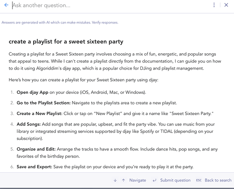Focus the "Ask another question" input field
234x189 pixels.
[109, 5]
